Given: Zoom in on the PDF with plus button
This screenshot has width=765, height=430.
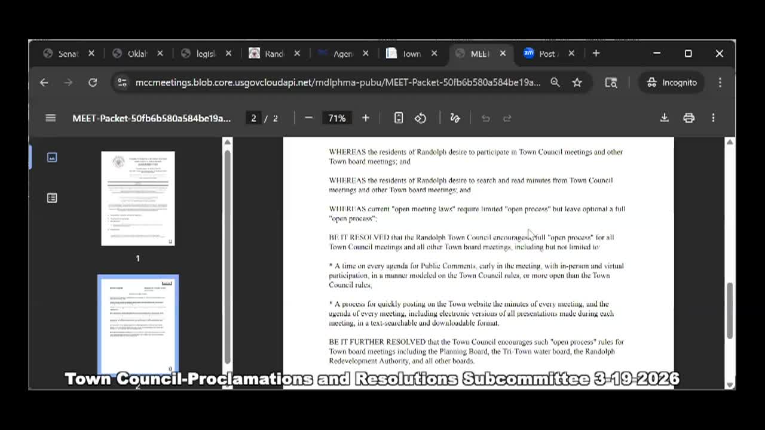Looking at the screenshot, I should [365, 118].
